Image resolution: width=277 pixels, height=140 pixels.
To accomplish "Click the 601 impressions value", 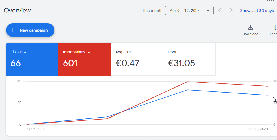I will click(x=70, y=63).
